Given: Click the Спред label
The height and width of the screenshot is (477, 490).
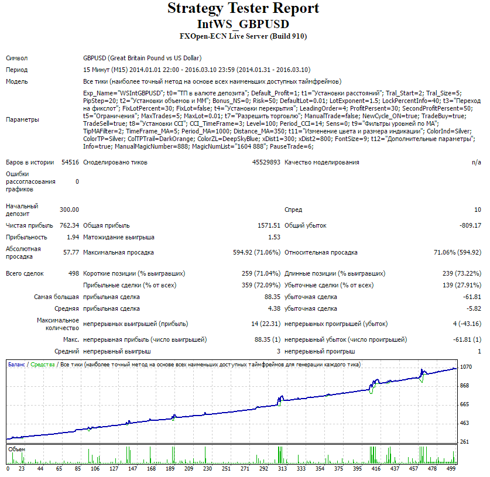Looking at the screenshot, I should [293, 210].
